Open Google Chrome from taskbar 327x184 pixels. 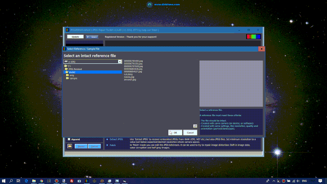[x=42, y=181]
